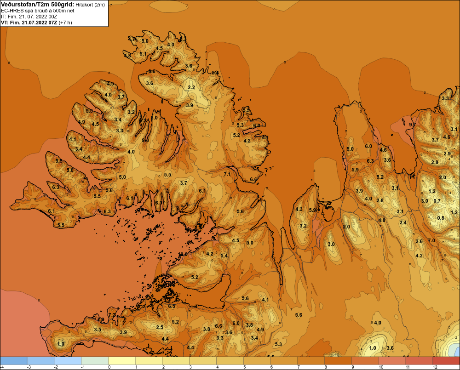Select the legend swatch between 2 and 3

click(x=176, y=361)
